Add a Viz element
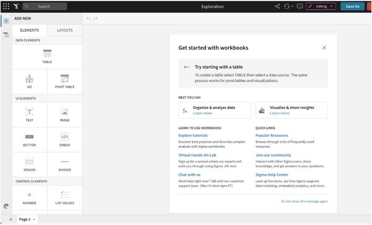 [x=29, y=82]
